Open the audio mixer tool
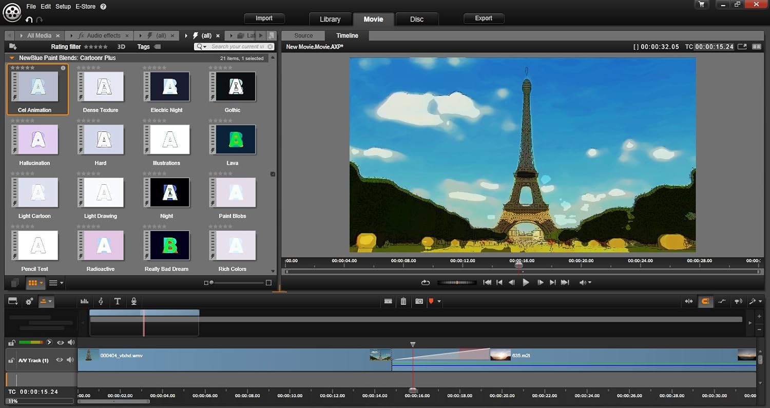 click(x=84, y=301)
